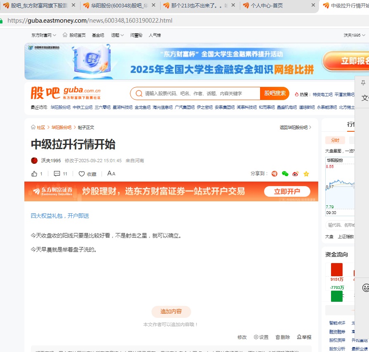369x352 pixels.
Task: Toggle font size with AA icon
Action: 111,173
